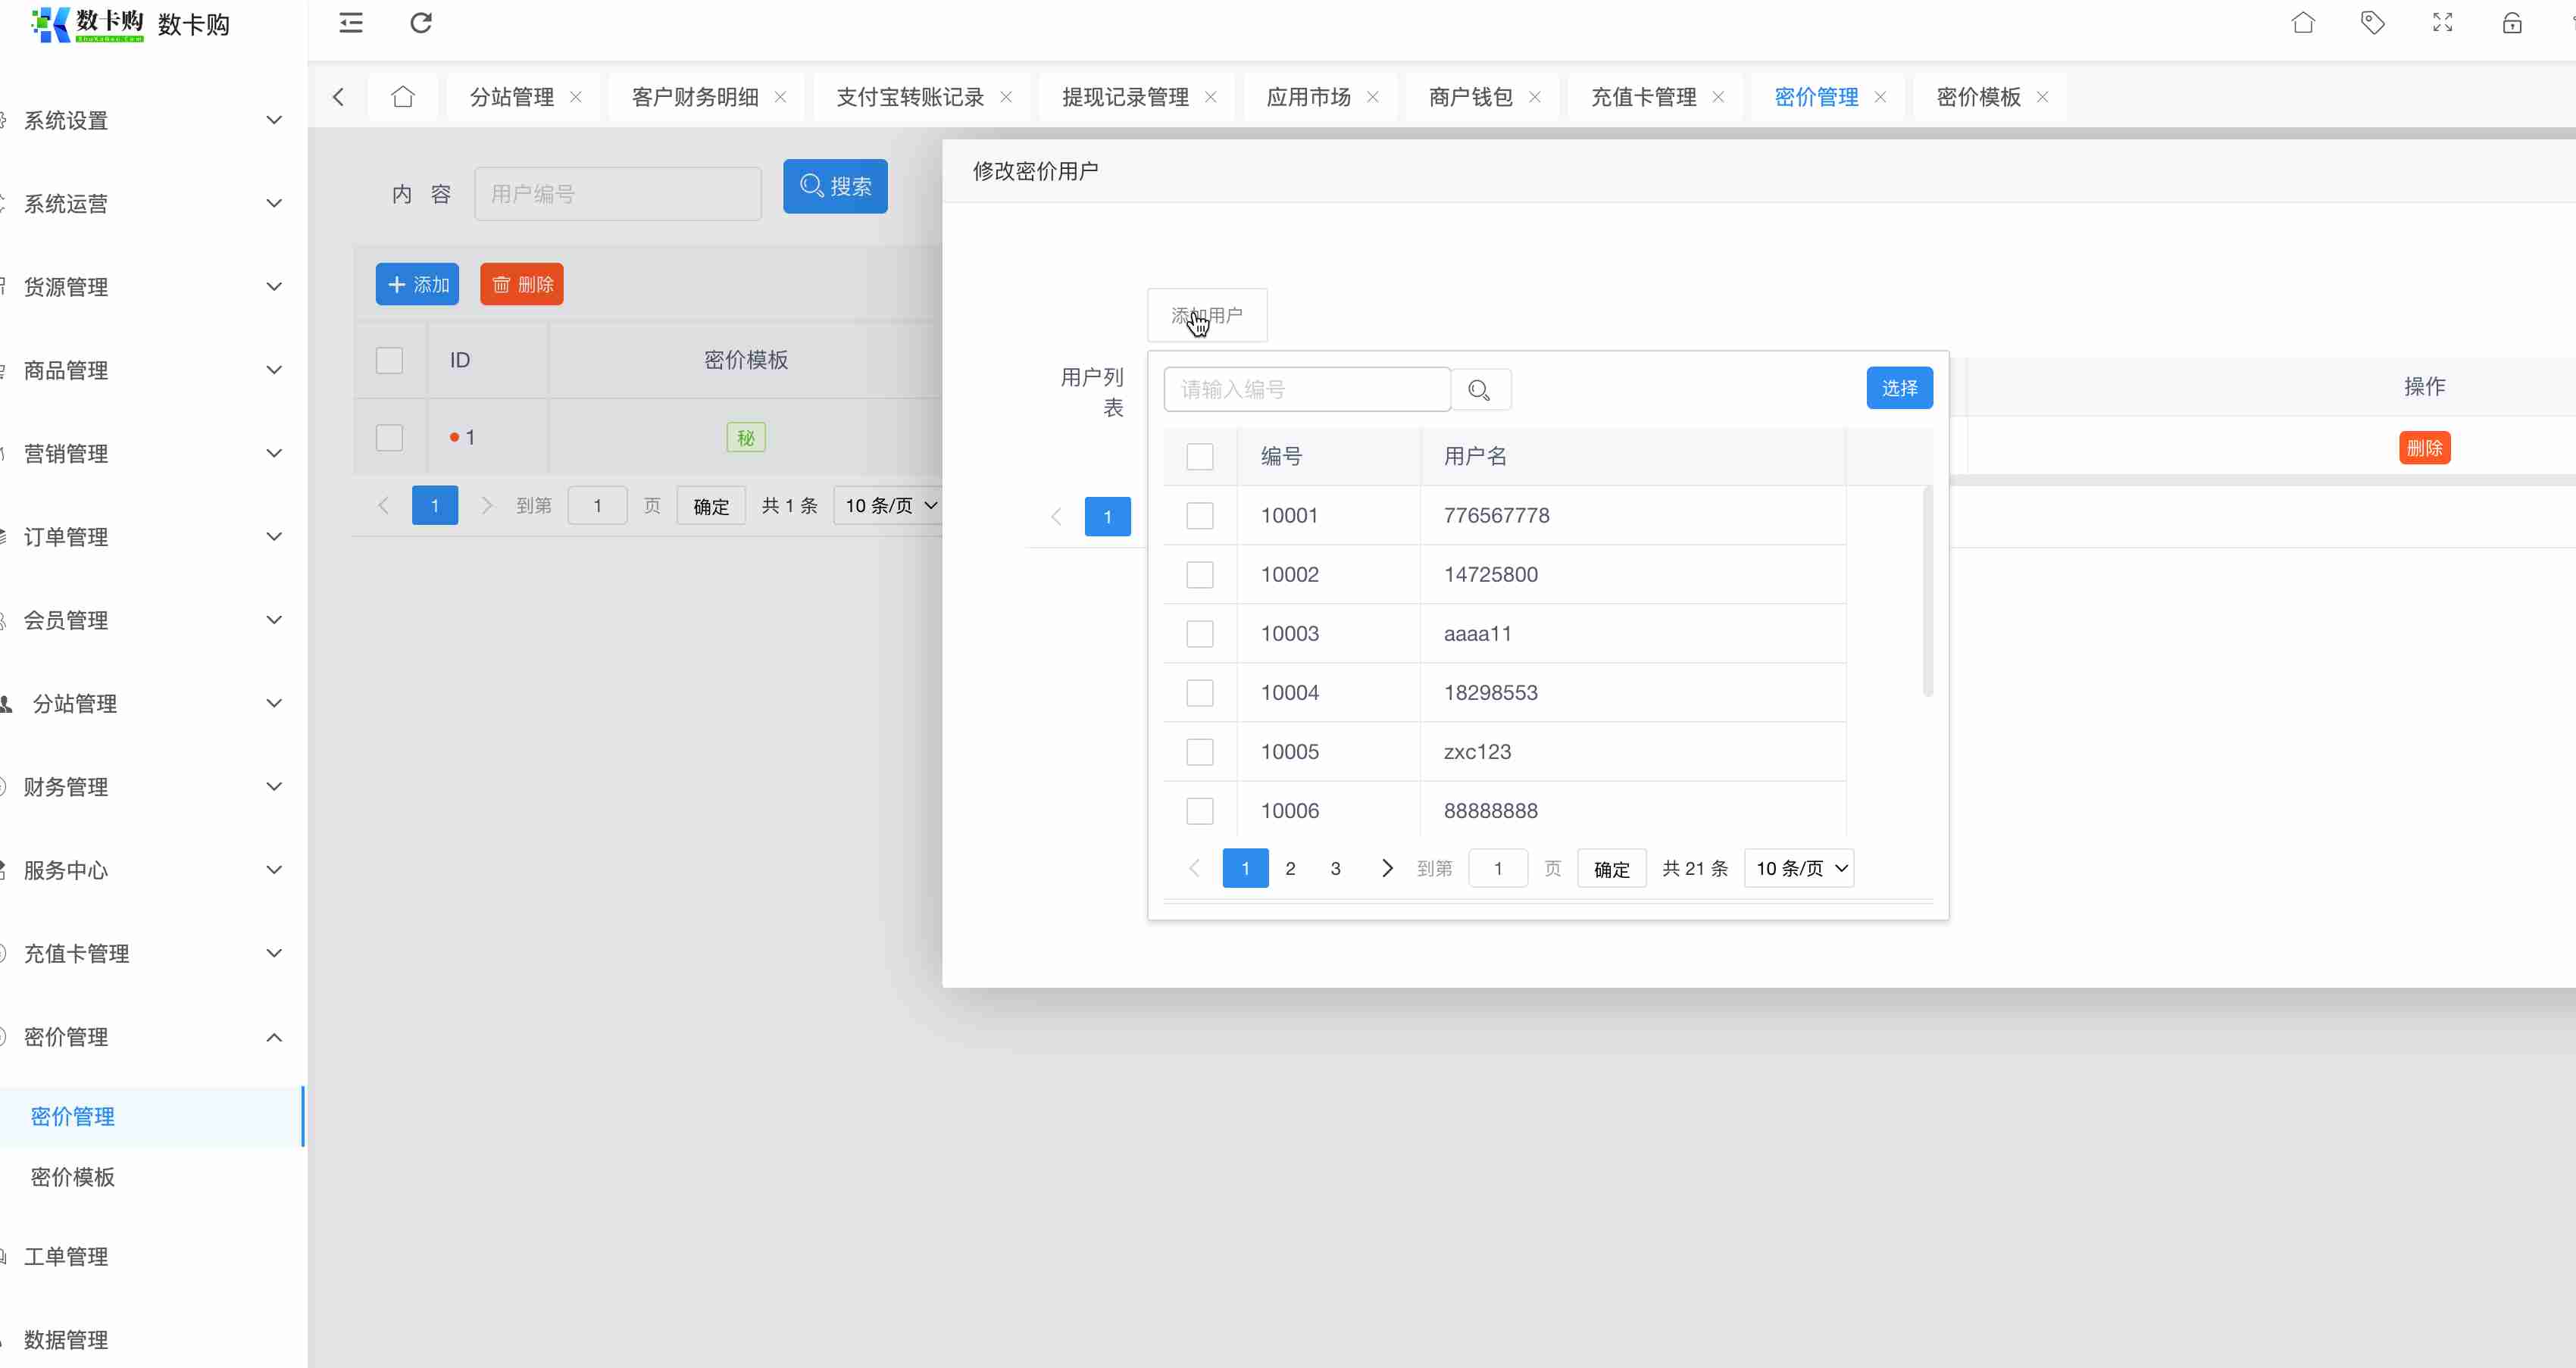Open the home tab icon in tab bar
This screenshot has width=2576, height=1368.
click(x=403, y=97)
